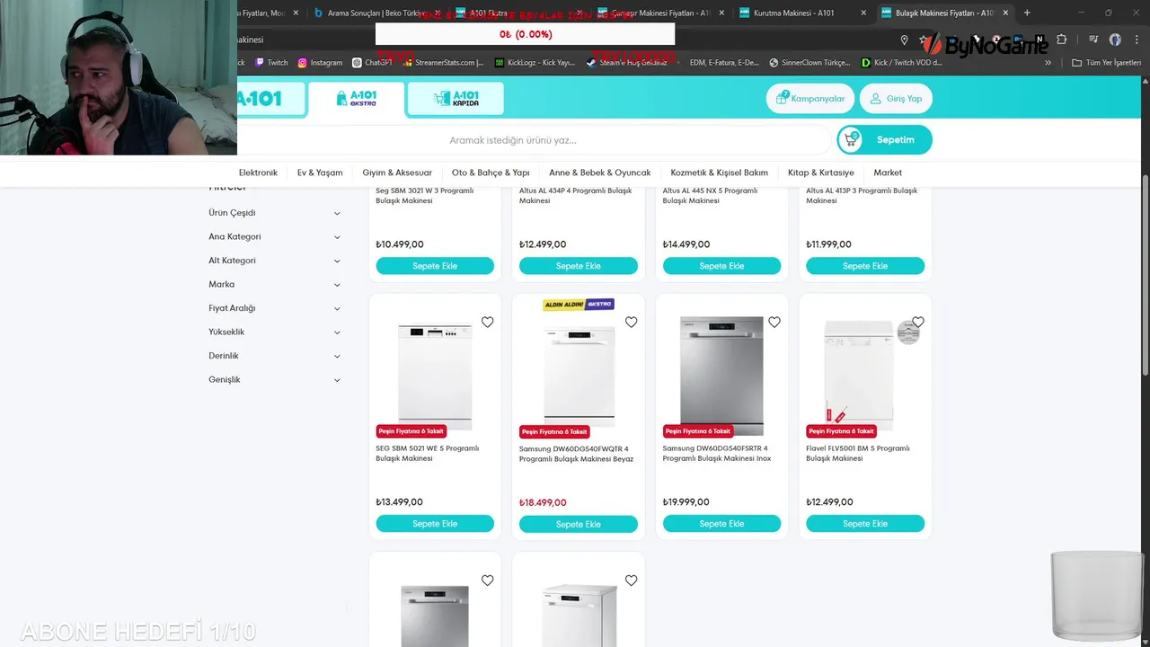Click the ₺19.999,00 price text

click(686, 502)
